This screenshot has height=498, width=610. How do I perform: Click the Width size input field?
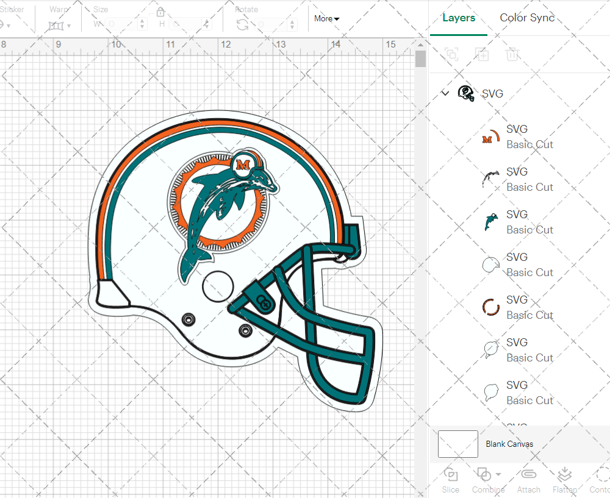[123, 24]
